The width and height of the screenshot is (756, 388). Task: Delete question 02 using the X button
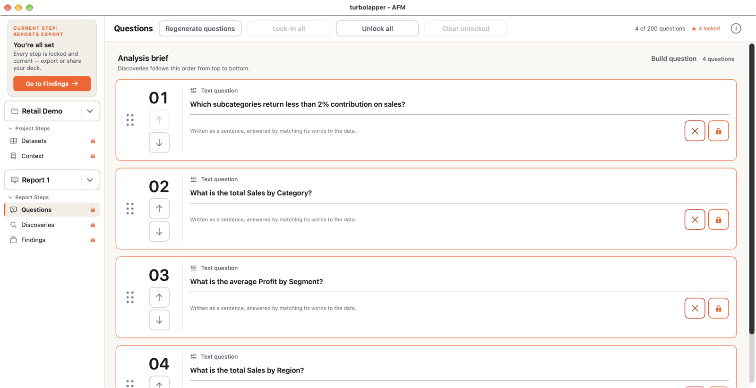695,219
